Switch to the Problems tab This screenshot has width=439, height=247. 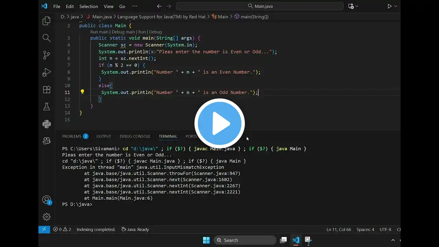pyautogui.click(x=72, y=136)
